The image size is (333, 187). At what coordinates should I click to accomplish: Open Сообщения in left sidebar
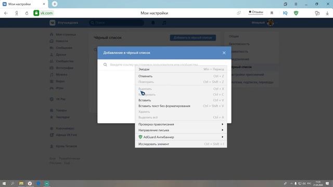[61, 48]
